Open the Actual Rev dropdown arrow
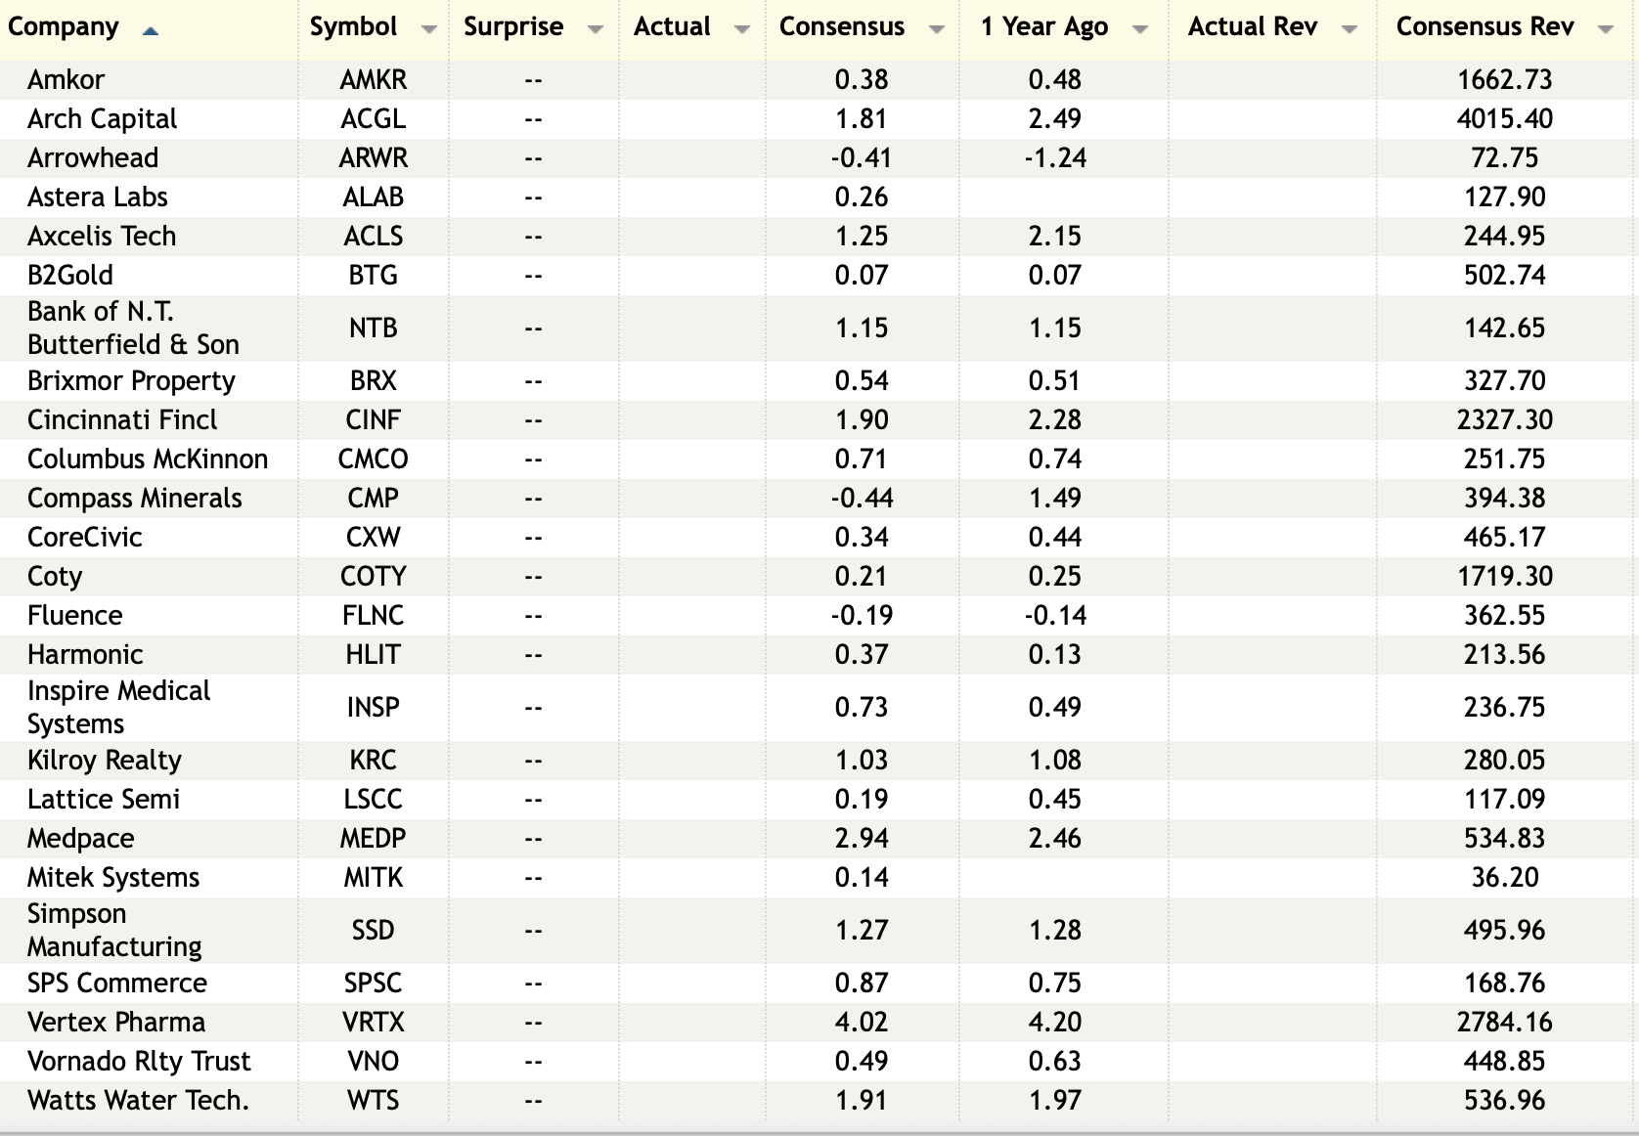 [1350, 29]
